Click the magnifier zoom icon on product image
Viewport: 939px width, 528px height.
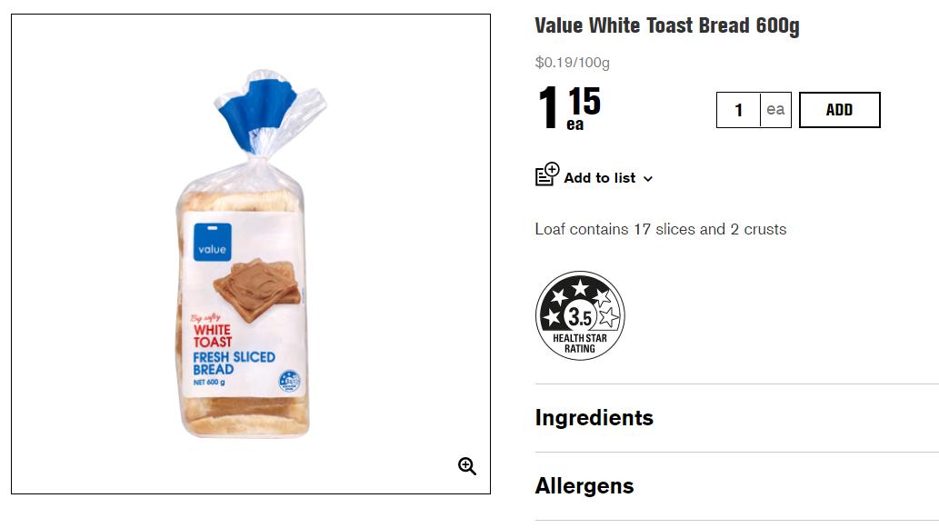[x=467, y=466]
